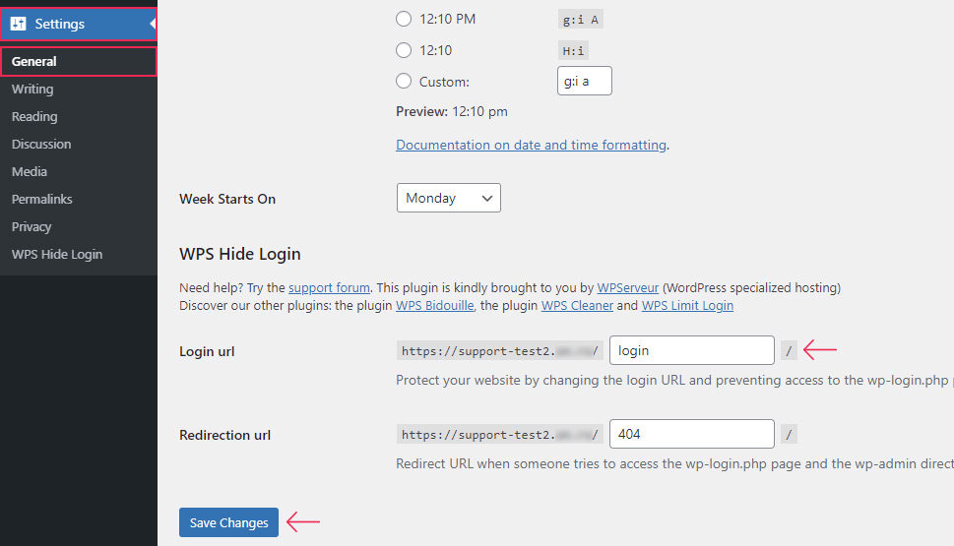
Task: Click the Save Changes button
Action: (x=228, y=522)
